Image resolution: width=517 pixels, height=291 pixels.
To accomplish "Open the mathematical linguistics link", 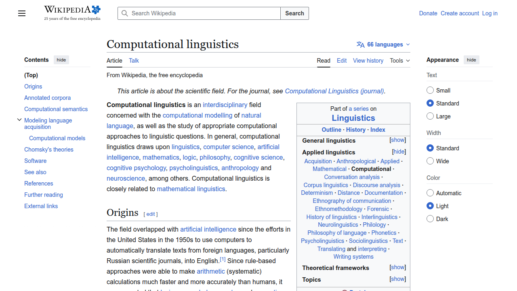I will tap(191, 189).
